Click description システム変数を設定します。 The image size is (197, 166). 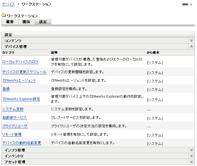point(72,109)
